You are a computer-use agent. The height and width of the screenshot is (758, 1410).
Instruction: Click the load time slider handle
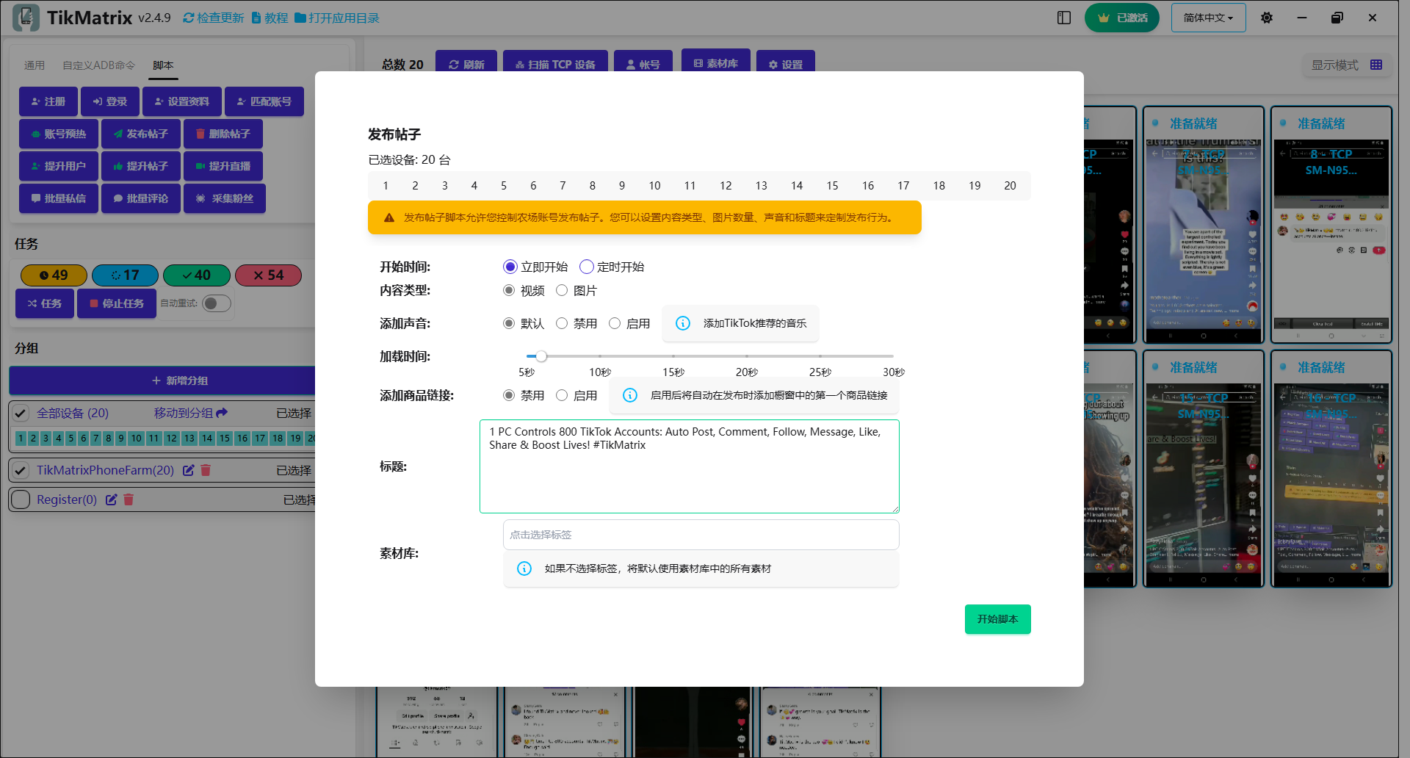[541, 356]
